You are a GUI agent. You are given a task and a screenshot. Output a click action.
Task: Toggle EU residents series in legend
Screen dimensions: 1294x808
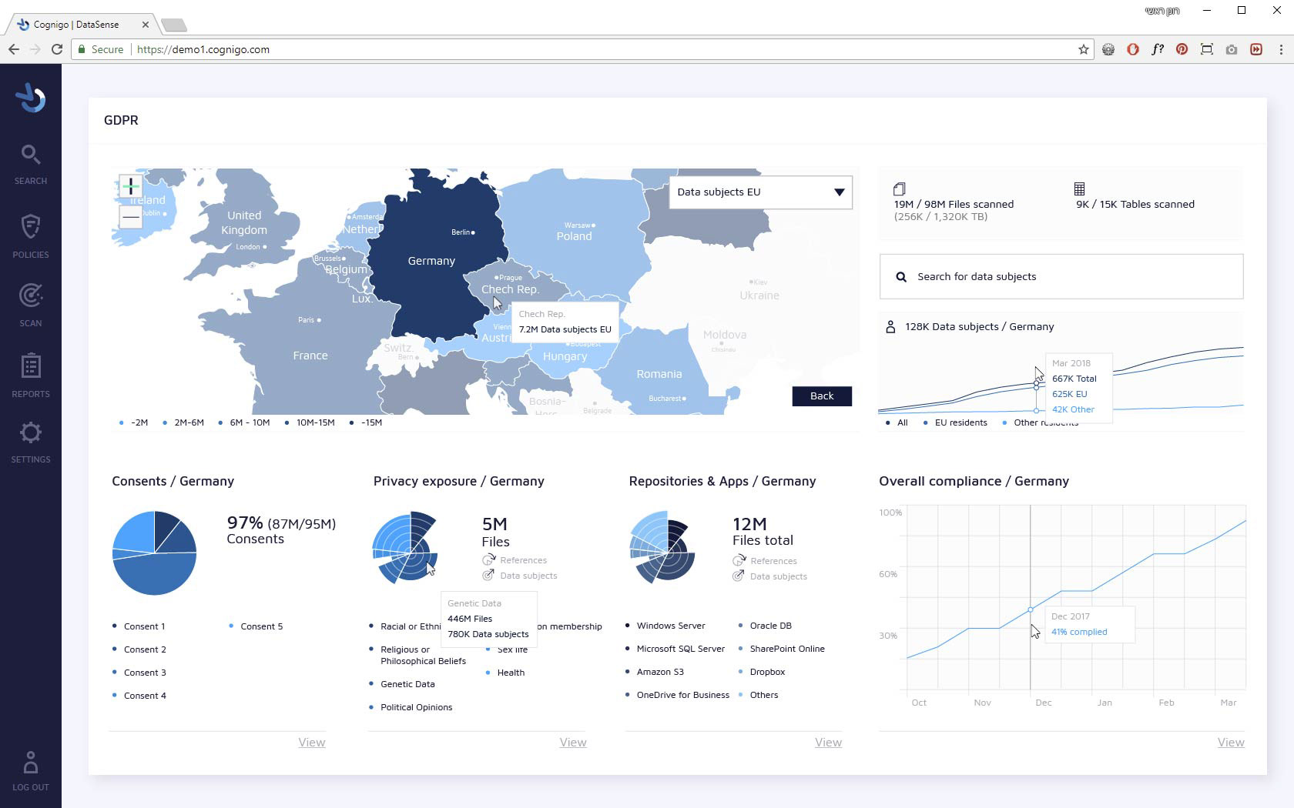pyautogui.click(x=955, y=422)
